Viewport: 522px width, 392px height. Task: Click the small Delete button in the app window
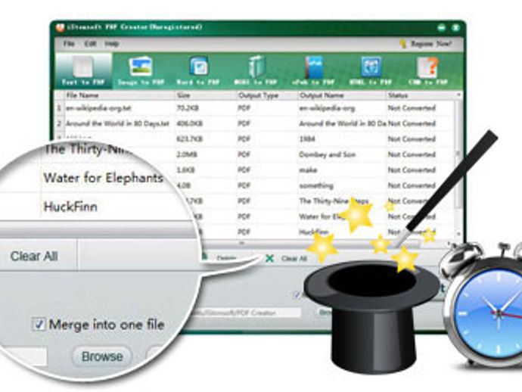tap(226, 258)
